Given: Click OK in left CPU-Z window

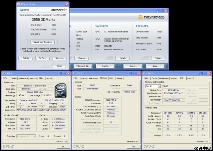Looking at the screenshot, I should pyautogui.click(x=63, y=147).
